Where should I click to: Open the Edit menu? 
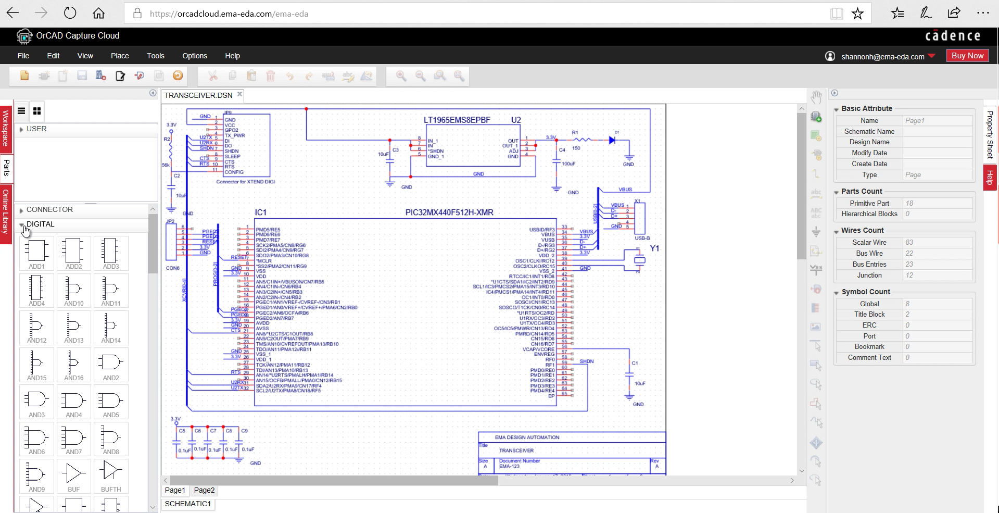pos(53,56)
